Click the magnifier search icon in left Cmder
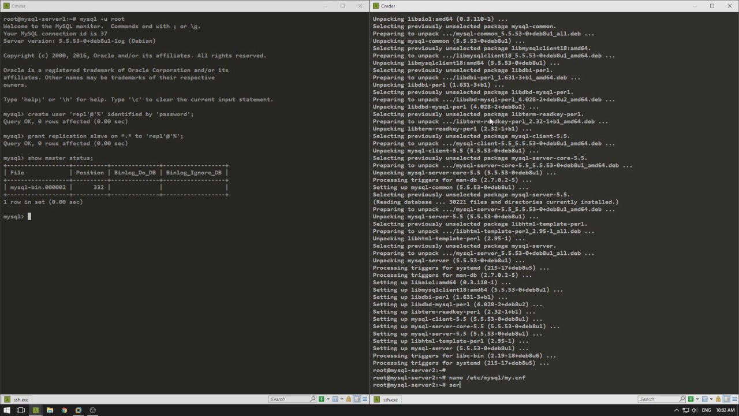 pyautogui.click(x=312, y=399)
